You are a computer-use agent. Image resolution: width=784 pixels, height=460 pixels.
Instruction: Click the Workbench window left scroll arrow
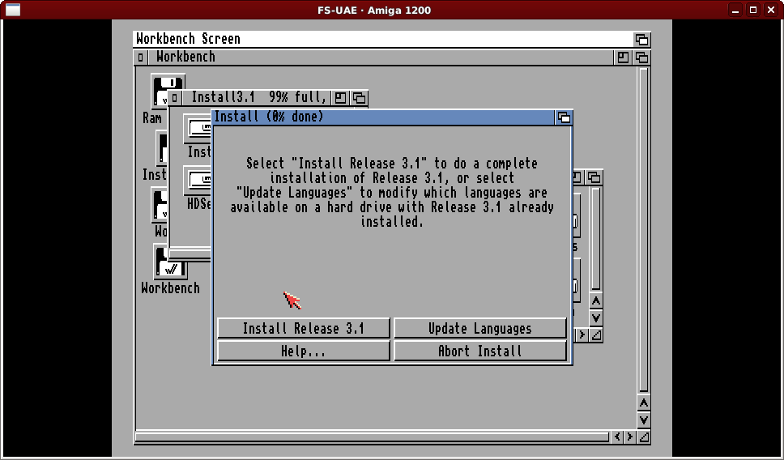(x=617, y=437)
